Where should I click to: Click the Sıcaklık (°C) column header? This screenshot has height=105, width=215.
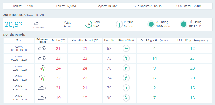coord(58,41)
